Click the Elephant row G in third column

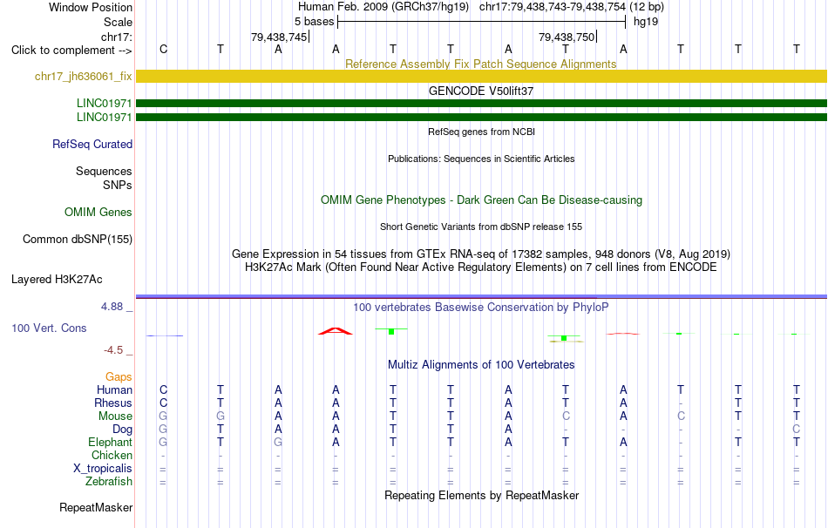click(278, 442)
